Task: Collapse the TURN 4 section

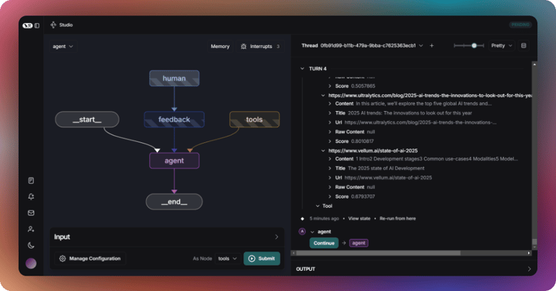Action: [302, 69]
